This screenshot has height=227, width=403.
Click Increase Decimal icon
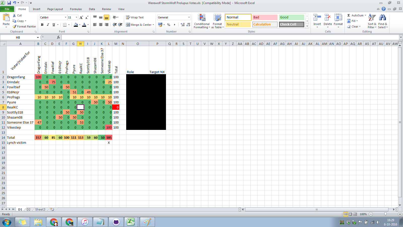[x=183, y=25]
